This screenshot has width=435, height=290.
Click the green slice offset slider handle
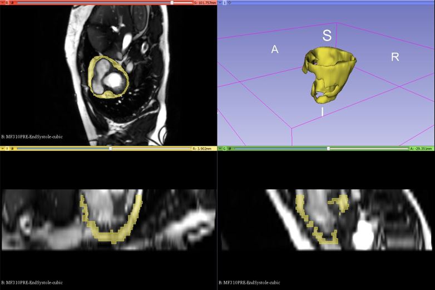328,149
